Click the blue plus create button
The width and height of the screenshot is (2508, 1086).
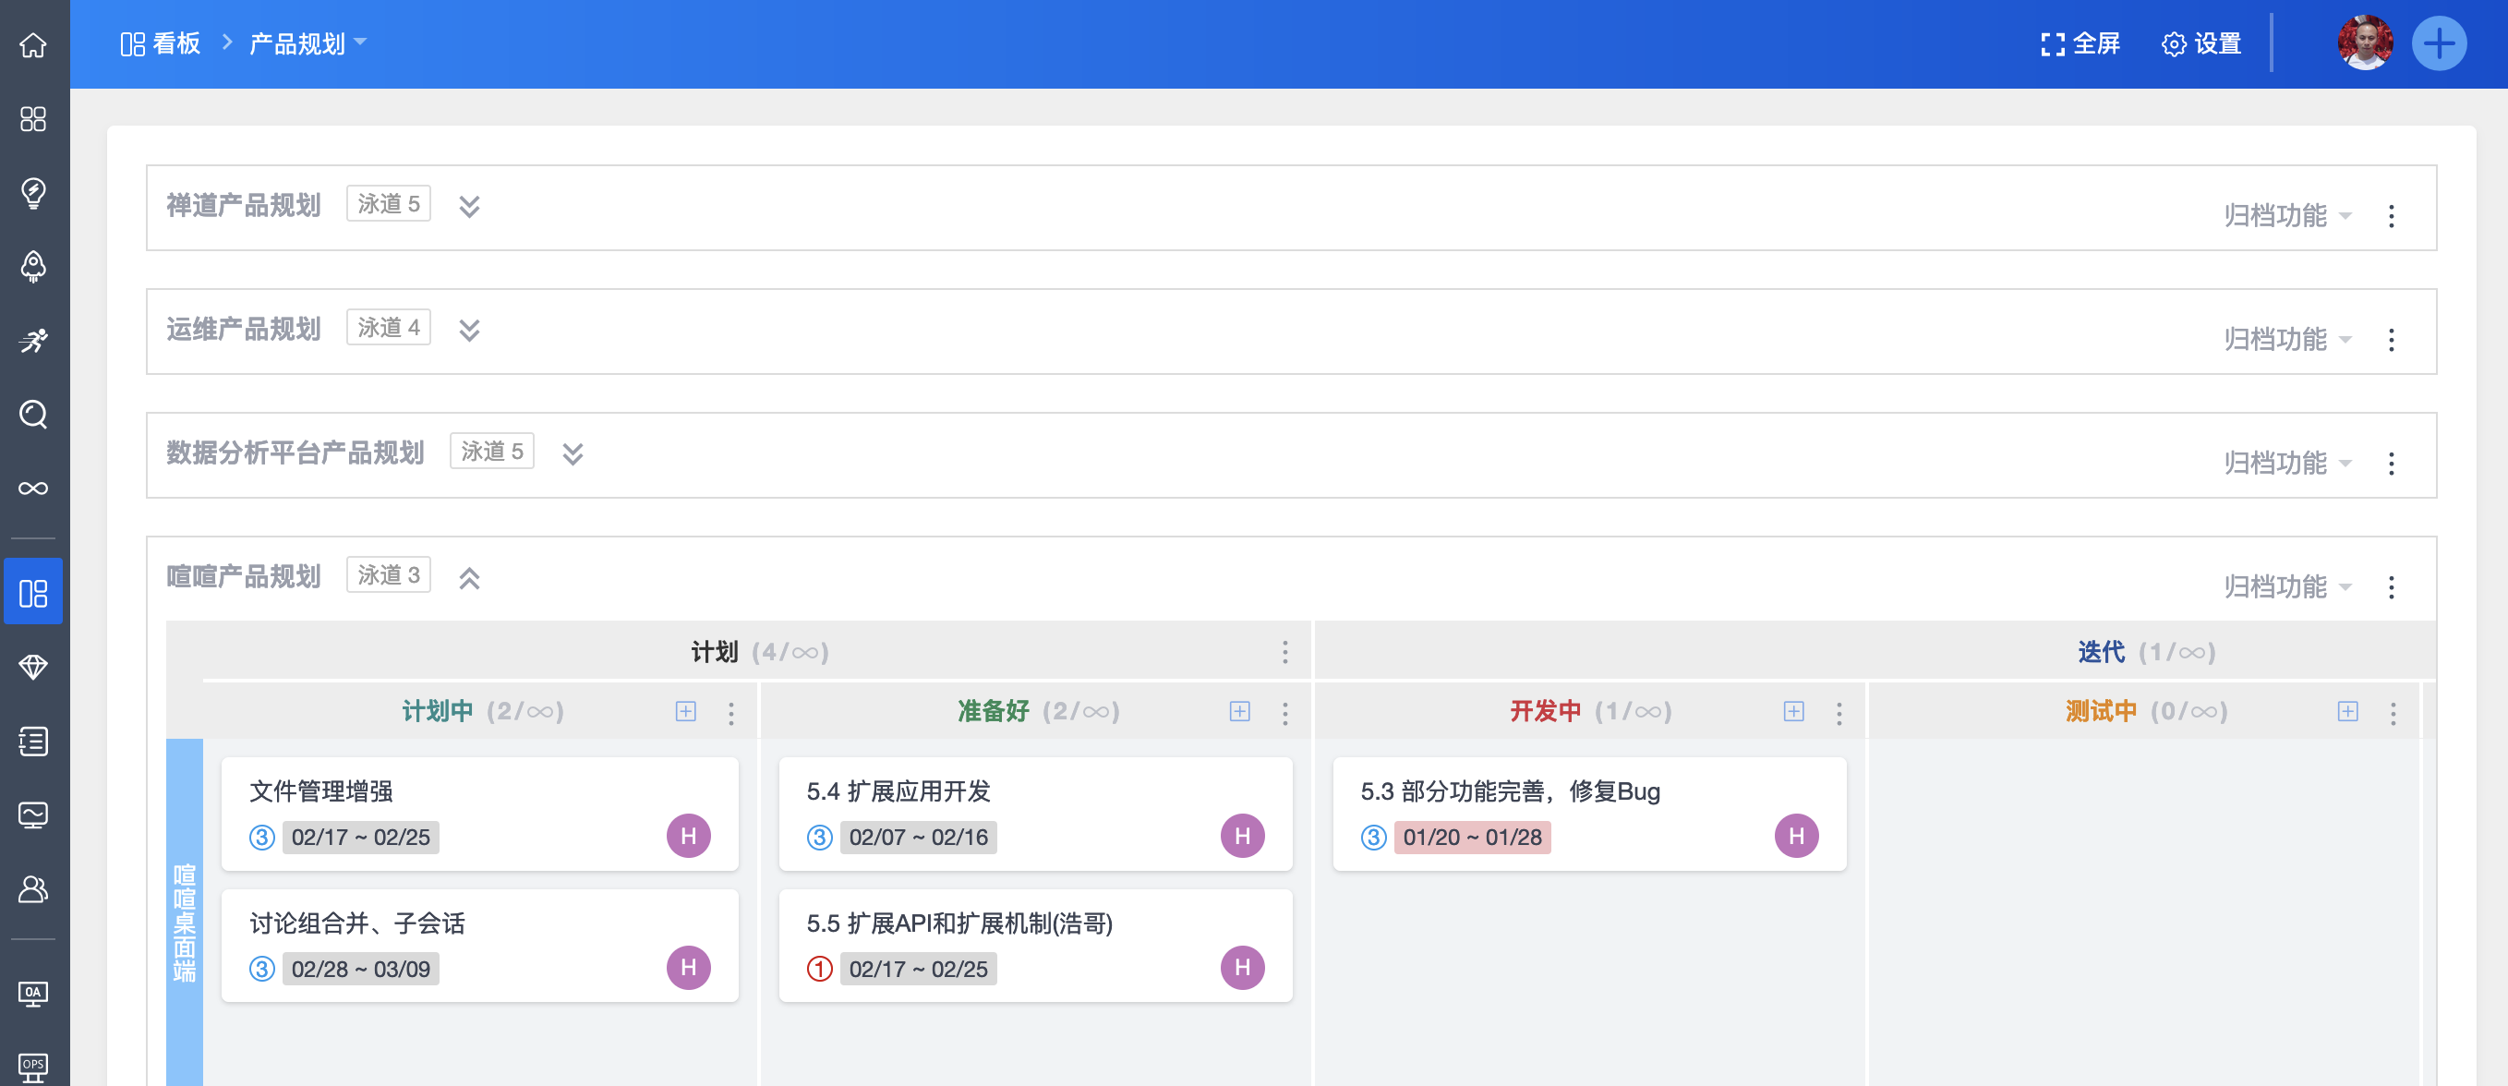tap(2438, 43)
